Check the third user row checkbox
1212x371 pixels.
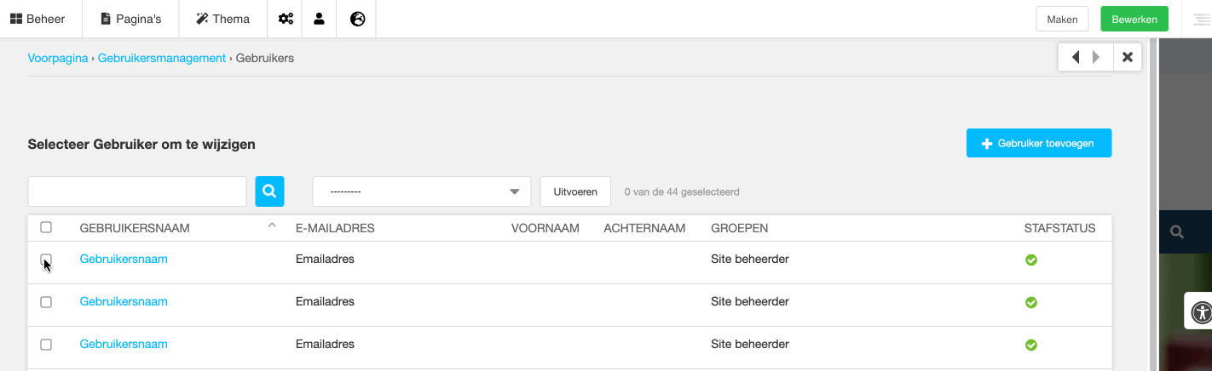coord(46,345)
